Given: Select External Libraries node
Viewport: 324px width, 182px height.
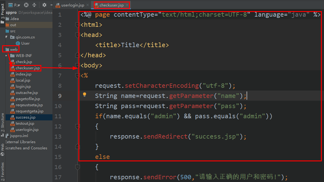Looking at the screenshot, I should 20,142.
